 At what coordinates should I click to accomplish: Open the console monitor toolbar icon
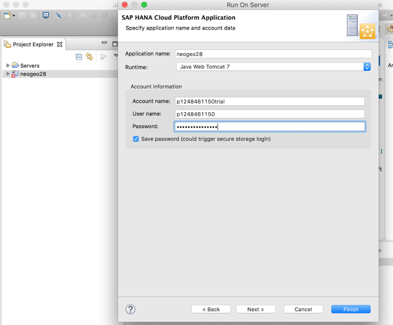point(46,15)
